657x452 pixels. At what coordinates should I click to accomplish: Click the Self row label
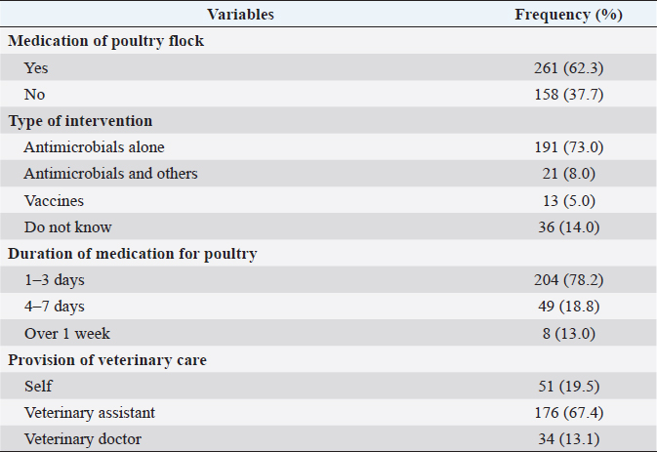tap(39, 386)
